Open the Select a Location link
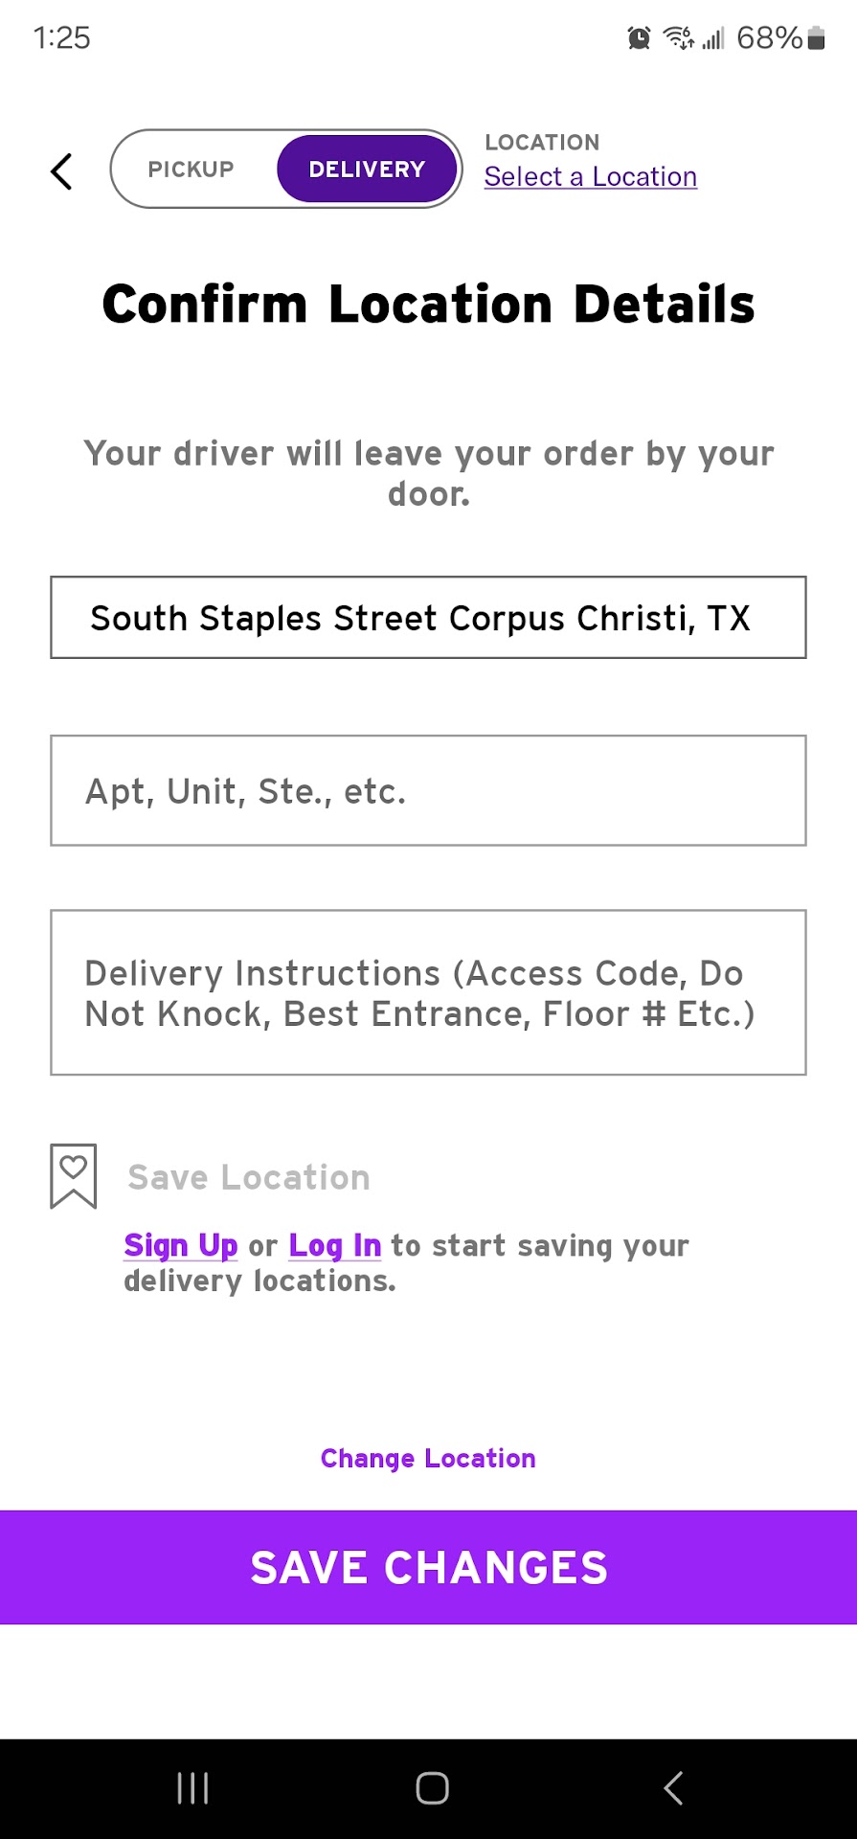857x1839 pixels. (x=590, y=177)
